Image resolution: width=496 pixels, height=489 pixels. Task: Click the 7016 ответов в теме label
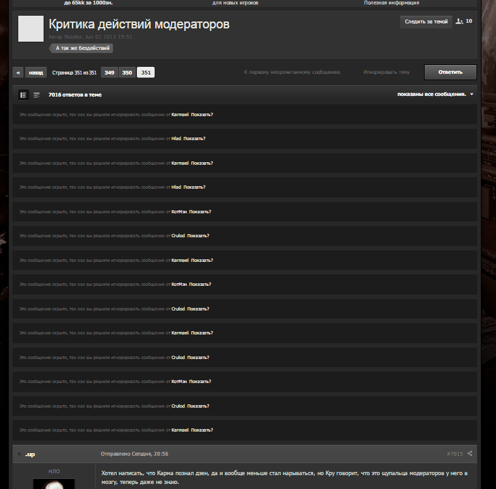coord(75,95)
